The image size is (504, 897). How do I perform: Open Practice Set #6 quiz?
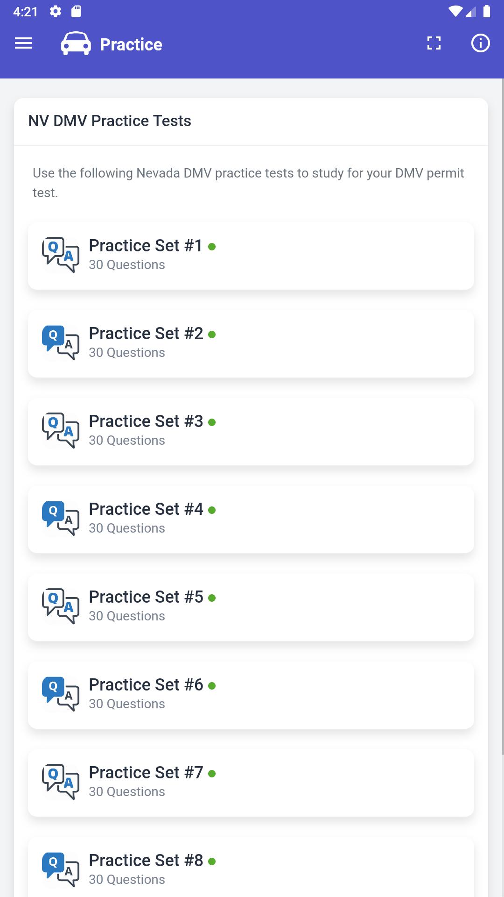251,695
